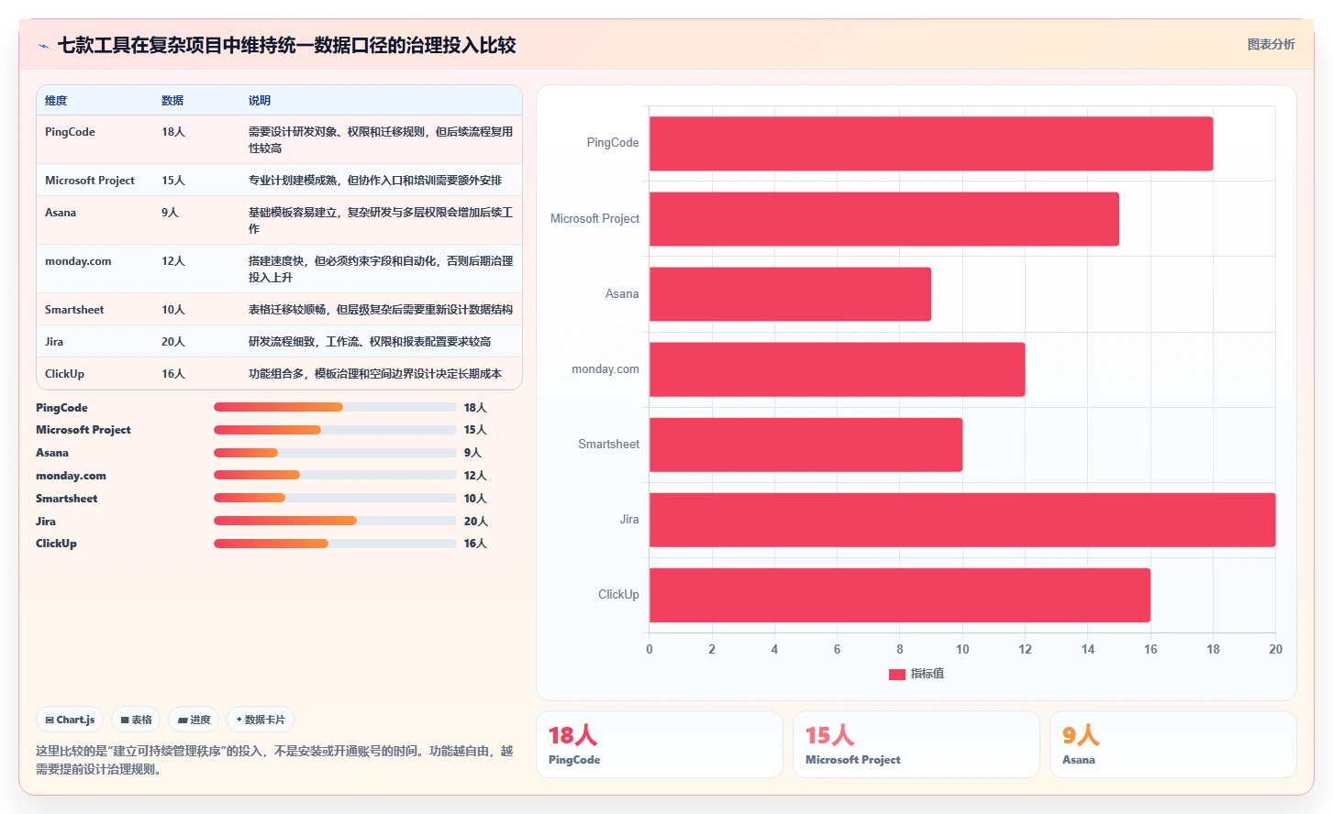This screenshot has width=1333, height=814.
Task: Click description starting 功能组合多
Action: (x=375, y=374)
